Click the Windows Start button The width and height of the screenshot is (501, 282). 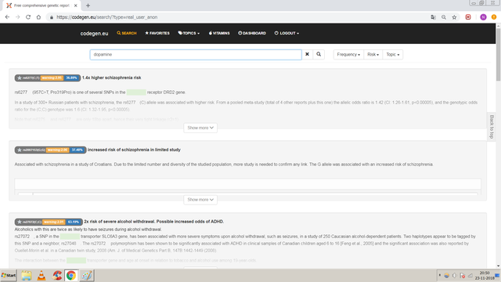9,275
